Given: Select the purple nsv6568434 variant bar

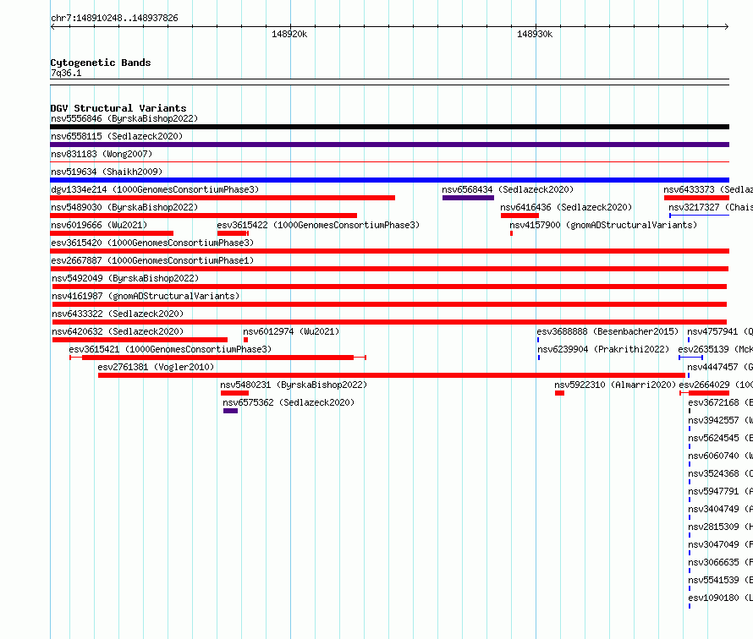Looking at the screenshot, I should coord(468,198).
